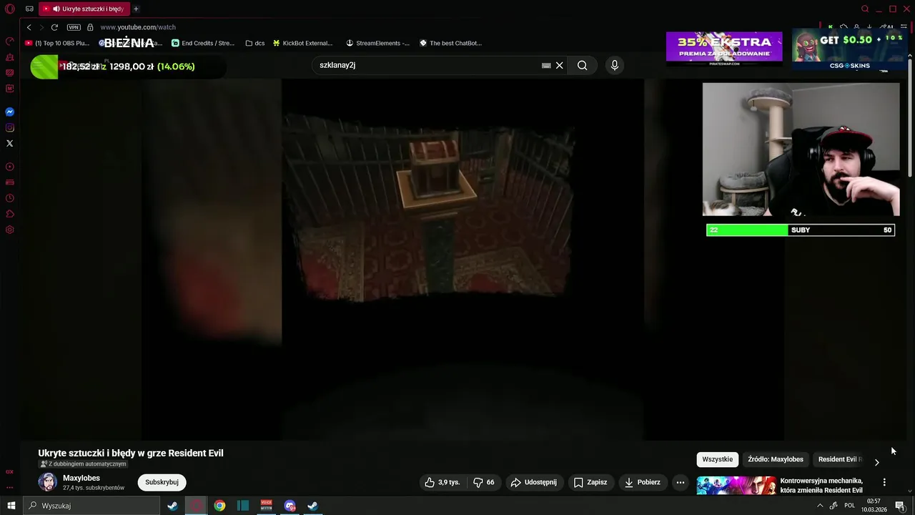Open the KickBot External bookmark
The image size is (915, 515).
[x=302, y=43]
